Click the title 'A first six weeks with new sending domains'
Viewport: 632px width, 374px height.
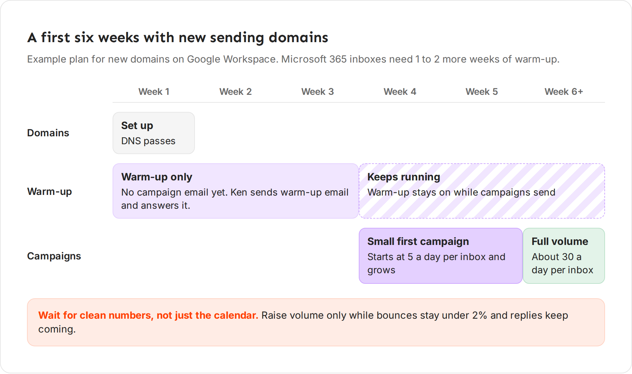178,38
